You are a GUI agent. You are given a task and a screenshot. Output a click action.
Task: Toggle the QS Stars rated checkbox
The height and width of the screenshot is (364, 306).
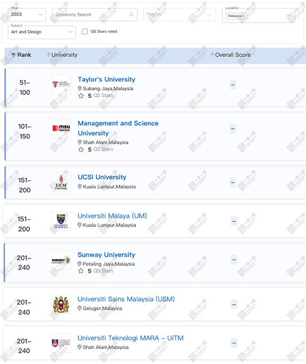[x=85, y=31]
